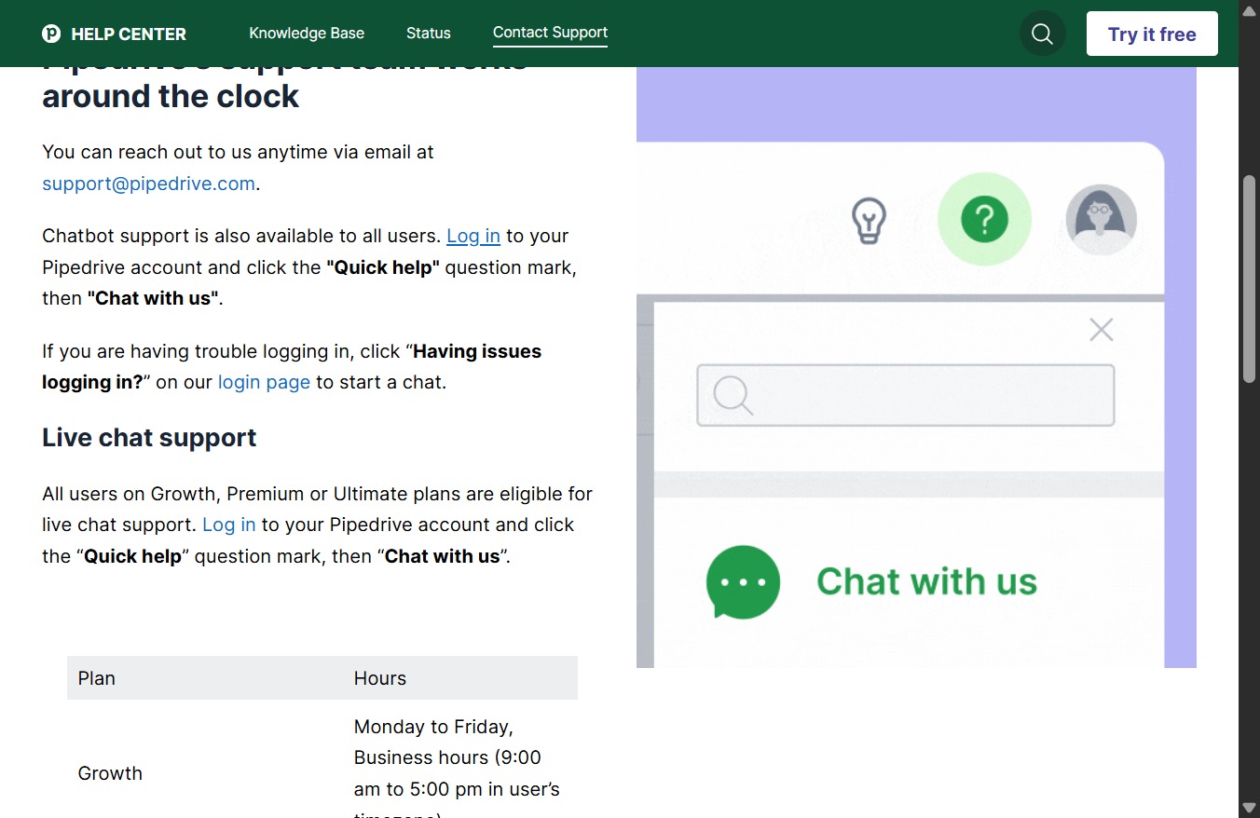The height and width of the screenshot is (818, 1260).
Task: Click the vertical scrollbar thumb
Action: pyautogui.click(x=1249, y=278)
